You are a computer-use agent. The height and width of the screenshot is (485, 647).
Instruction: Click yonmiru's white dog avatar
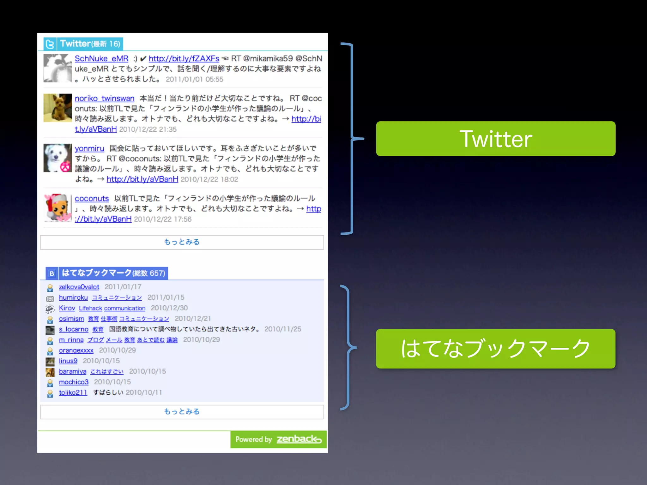click(57, 158)
